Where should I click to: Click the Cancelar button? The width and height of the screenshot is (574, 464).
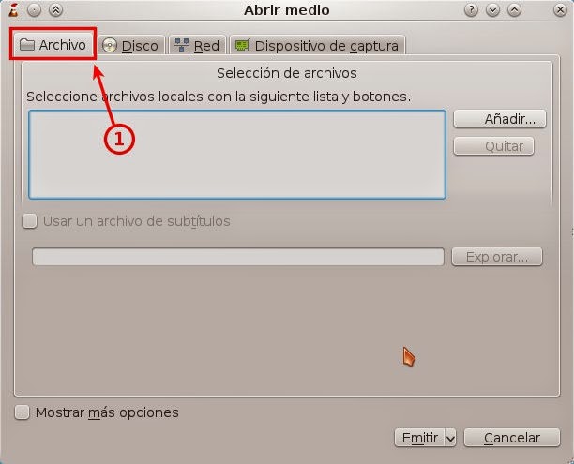click(512, 438)
